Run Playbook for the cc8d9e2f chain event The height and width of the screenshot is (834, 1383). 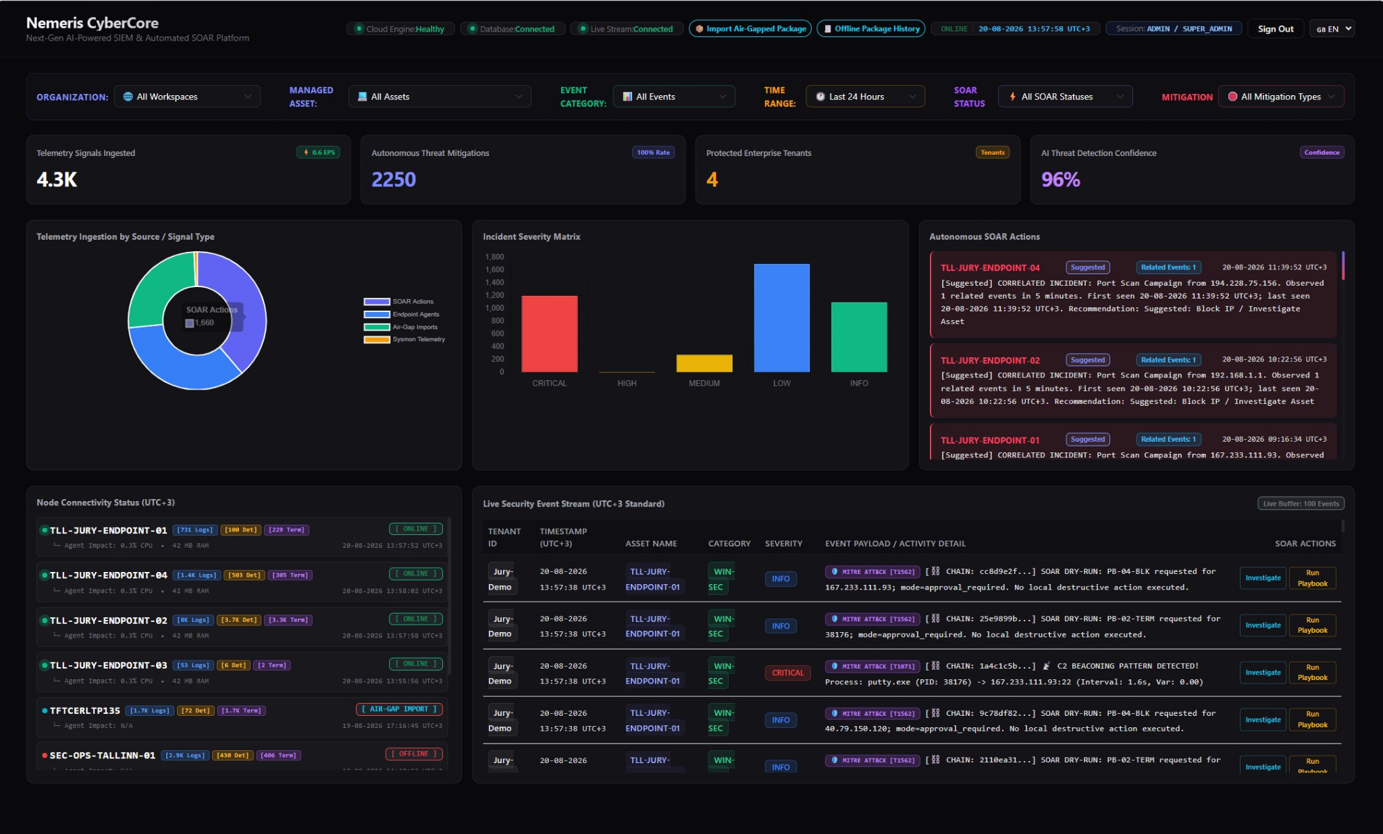(1312, 578)
